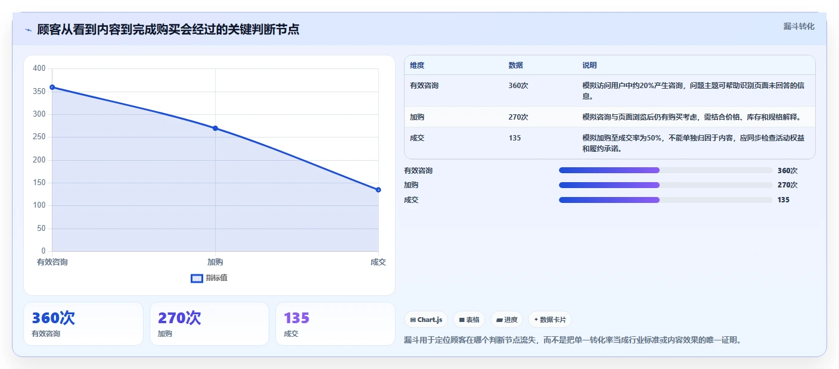
Task: Click the 说明 column header
Action: pyautogui.click(x=589, y=65)
